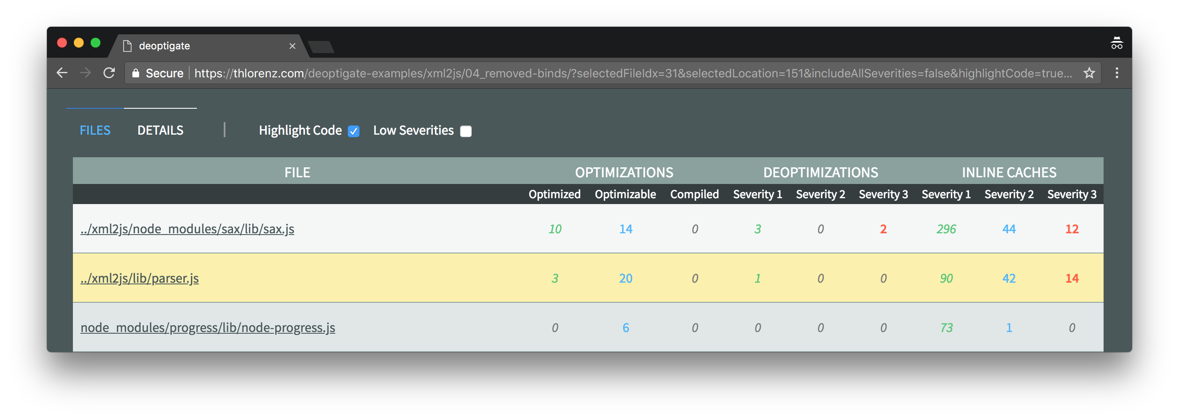Click sax.js inline cache value 44
This screenshot has height=419, width=1179.
tap(1009, 228)
